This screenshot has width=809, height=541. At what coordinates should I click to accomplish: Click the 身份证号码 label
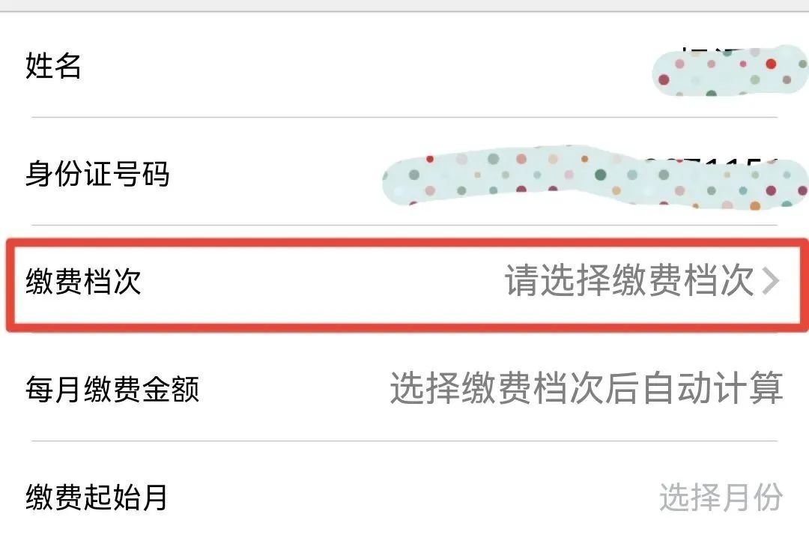pos(97,175)
